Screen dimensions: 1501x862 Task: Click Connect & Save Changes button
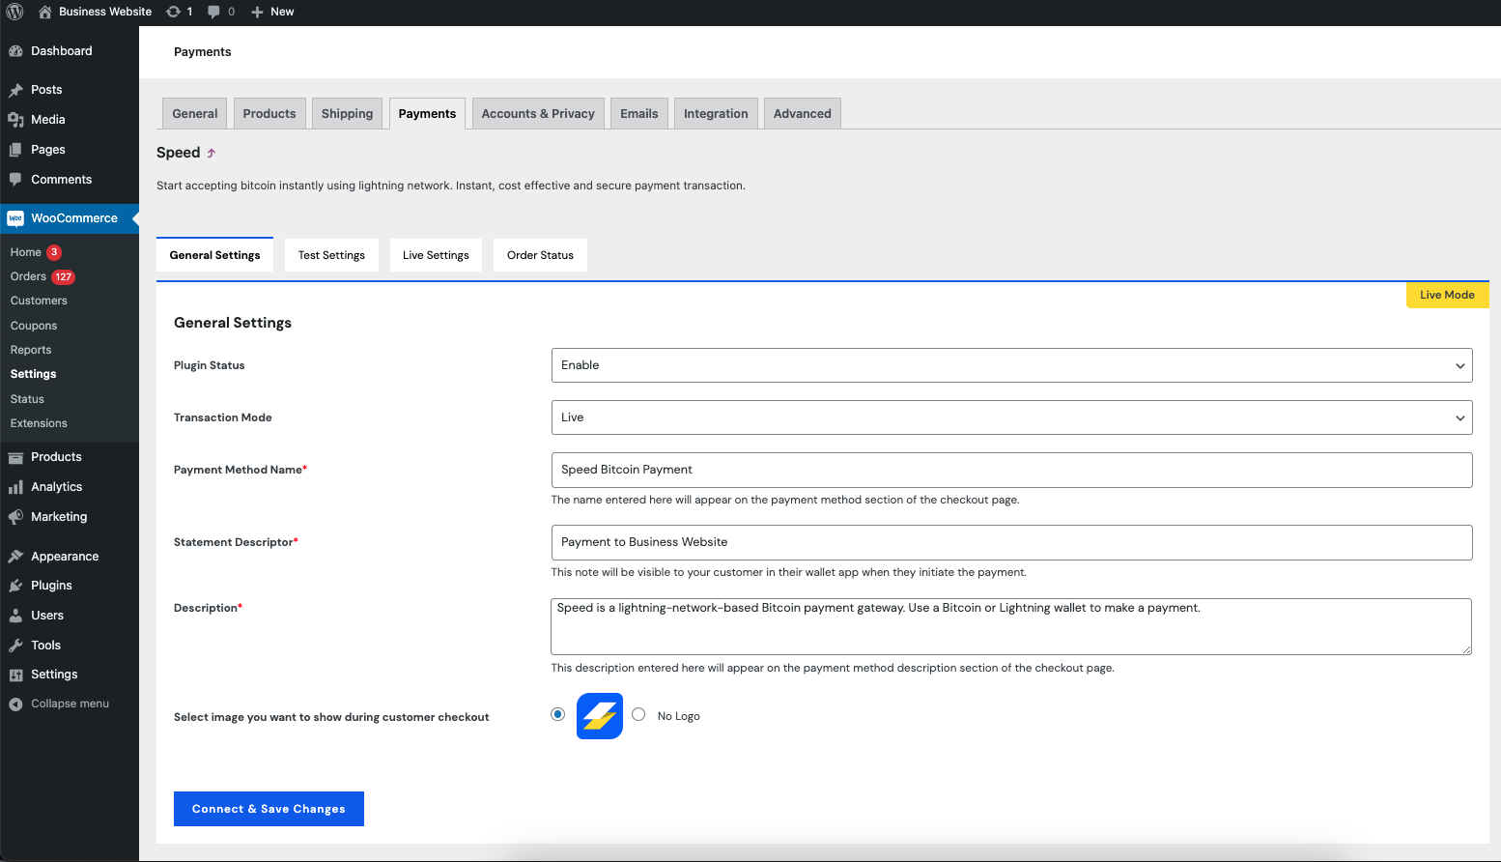click(x=269, y=809)
